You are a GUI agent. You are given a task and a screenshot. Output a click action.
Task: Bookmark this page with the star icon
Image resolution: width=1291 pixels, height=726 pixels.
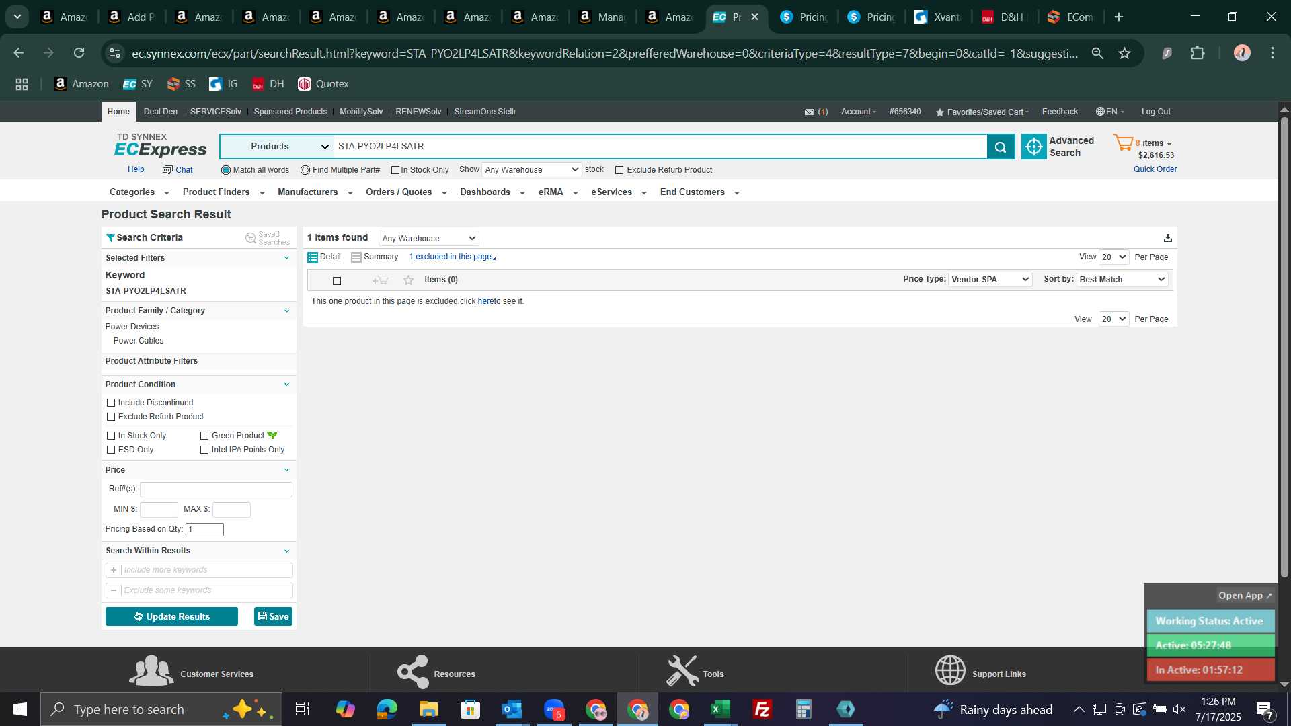(1124, 53)
